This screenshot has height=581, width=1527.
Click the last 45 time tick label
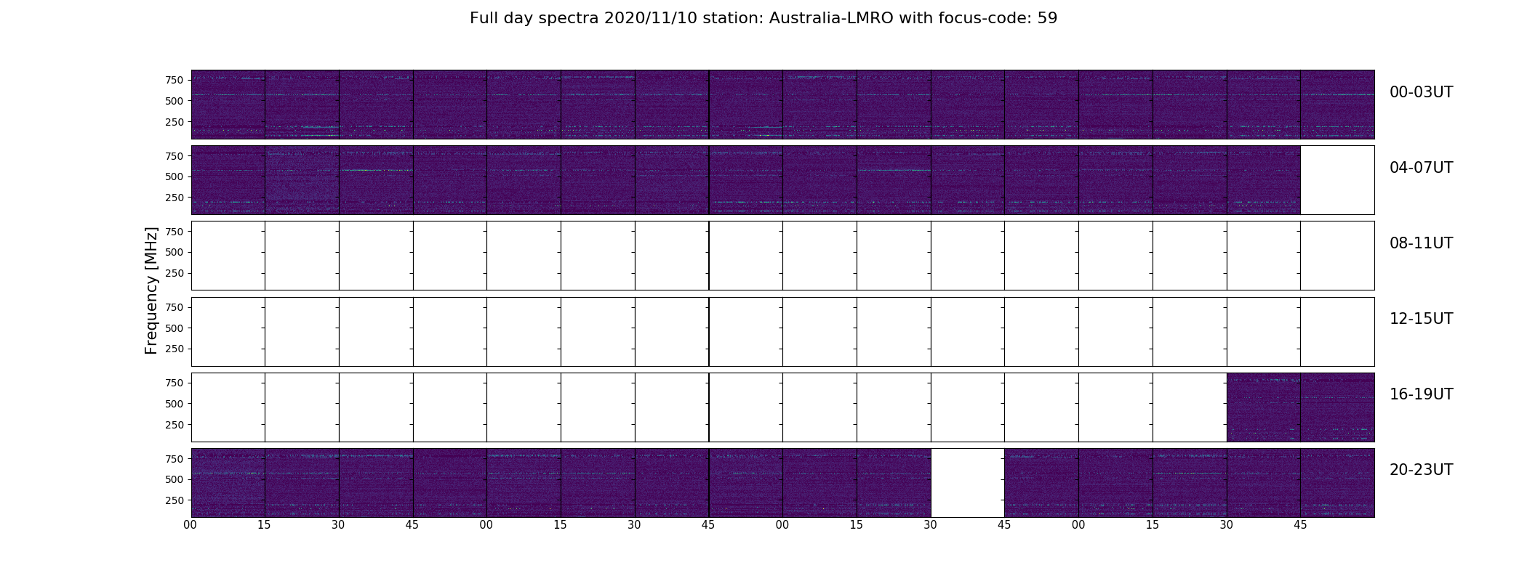click(x=1300, y=525)
